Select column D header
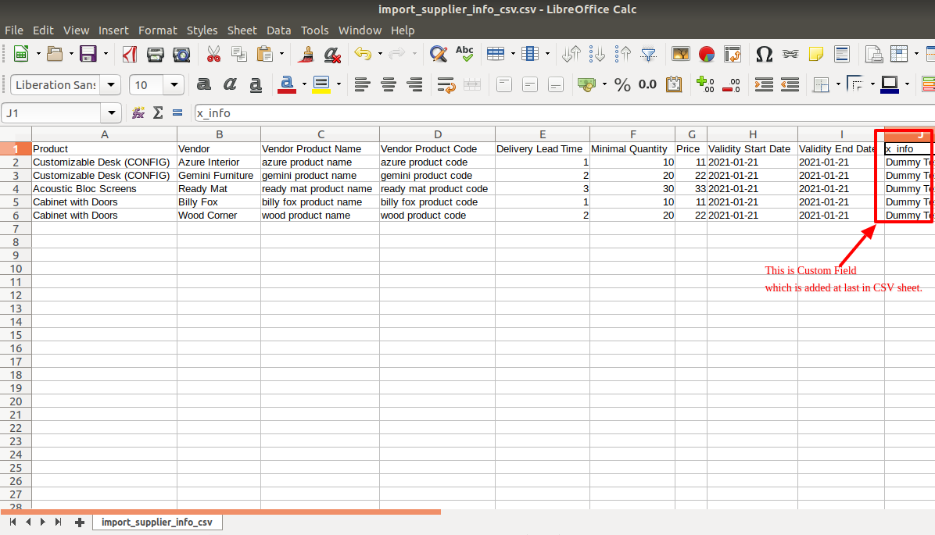Image resolution: width=935 pixels, height=535 pixels. (x=437, y=134)
